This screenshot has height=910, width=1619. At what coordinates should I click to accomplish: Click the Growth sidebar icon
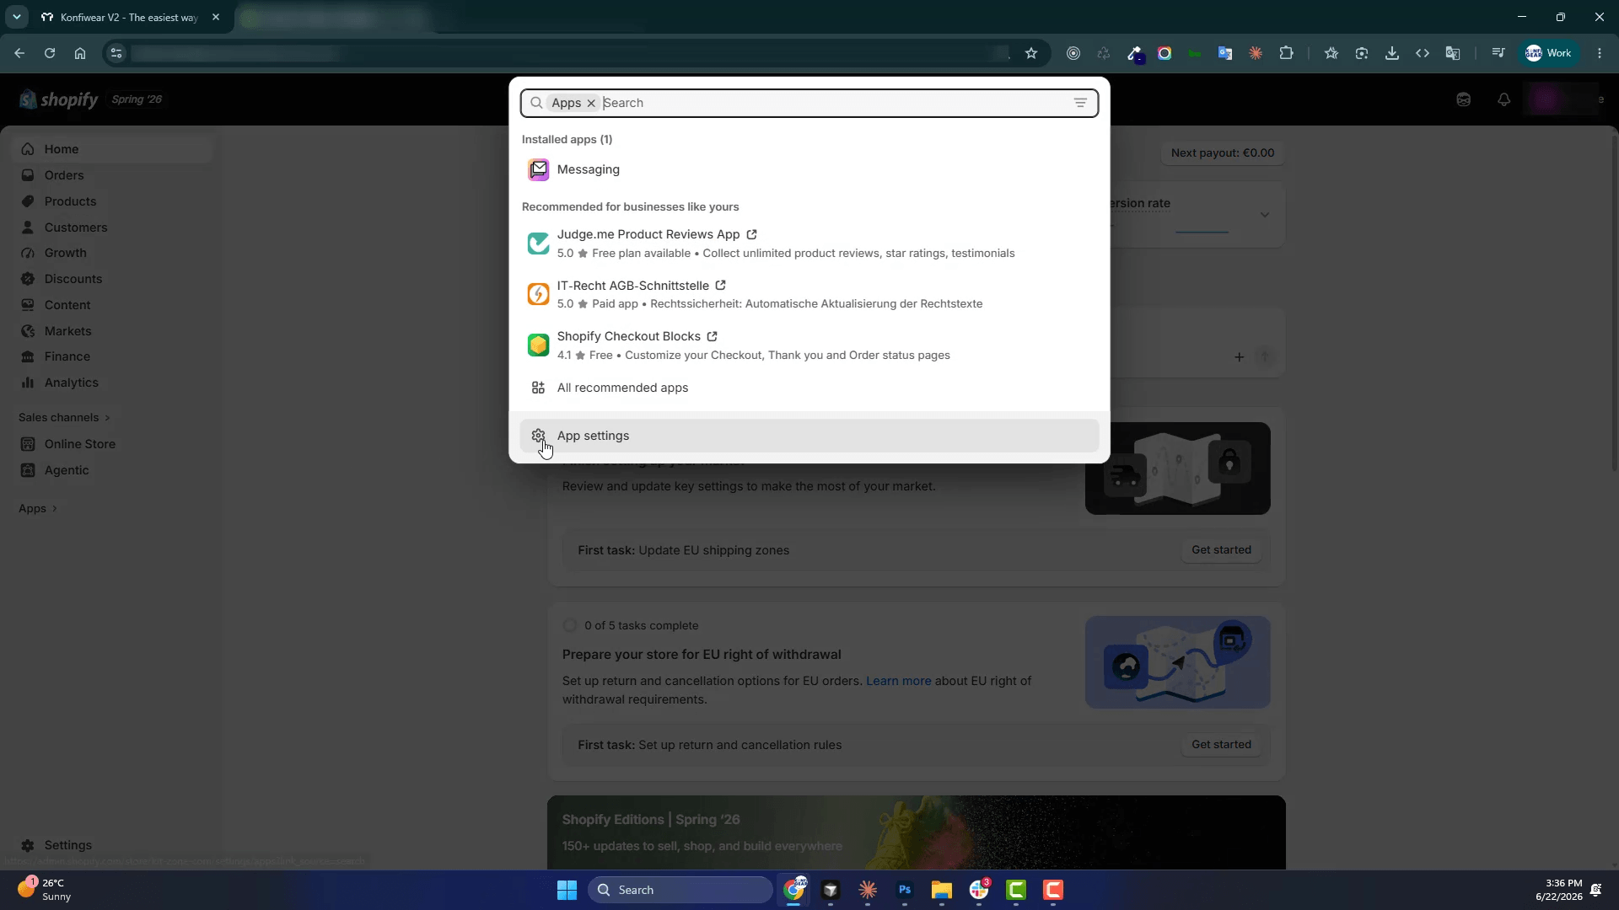pyautogui.click(x=28, y=253)
